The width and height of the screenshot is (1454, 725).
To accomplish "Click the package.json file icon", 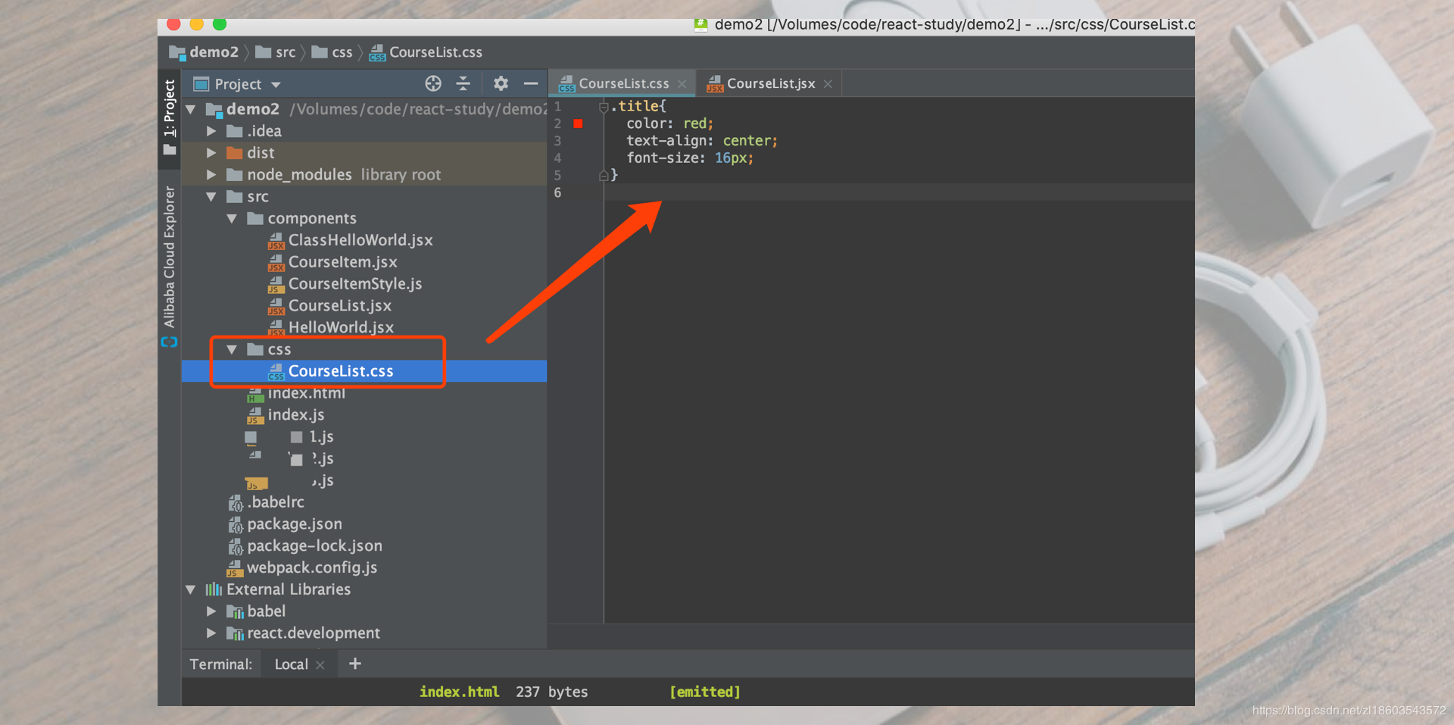I will [235, 525].
